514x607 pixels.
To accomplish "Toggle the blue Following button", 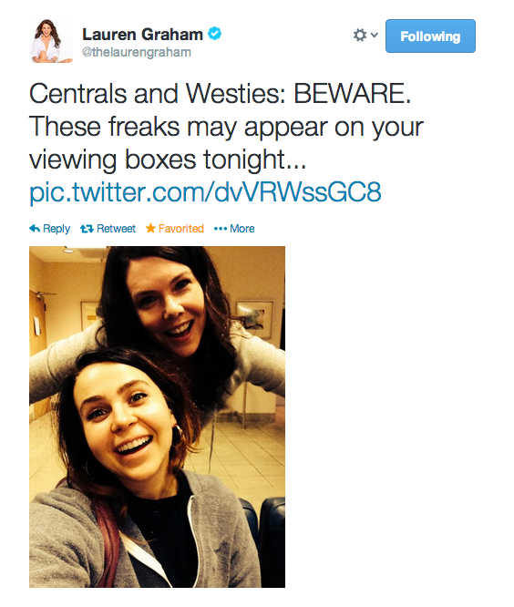I will click(x=430, y=36).
